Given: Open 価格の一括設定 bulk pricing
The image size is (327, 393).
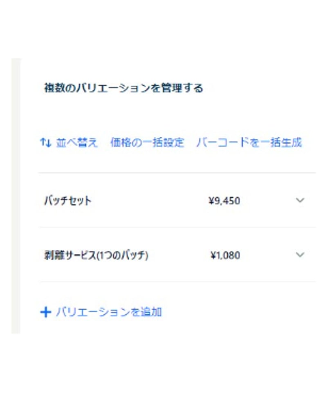Looking at the screenshot, I should tap(147, 142).
